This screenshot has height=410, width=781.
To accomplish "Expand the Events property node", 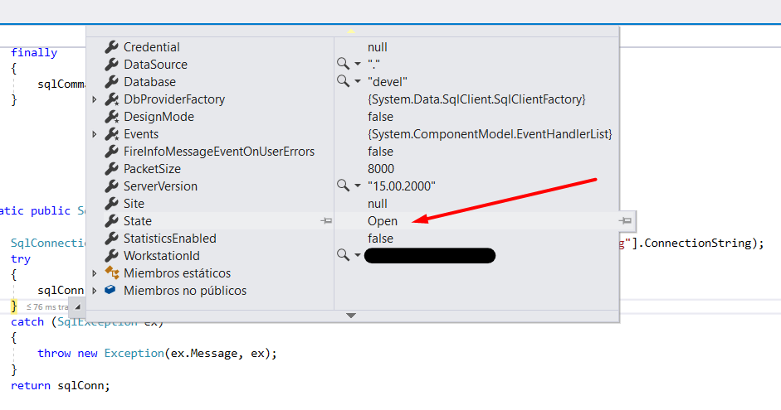I will [x=95, y=134].
